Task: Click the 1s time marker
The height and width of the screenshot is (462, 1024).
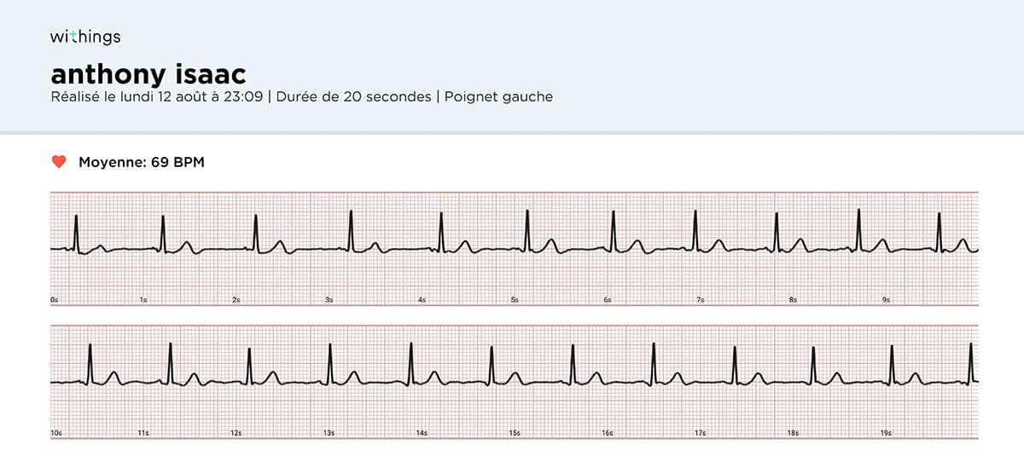Action: (x=143, y=300)
